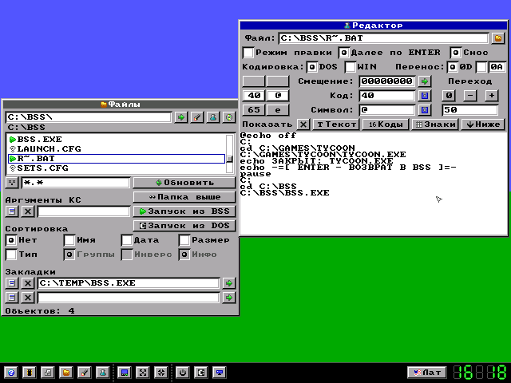Click the blue monitor icon on the taskbar
Image resolution: width=511 pixels, height=383 pixels.
point(220,373)
